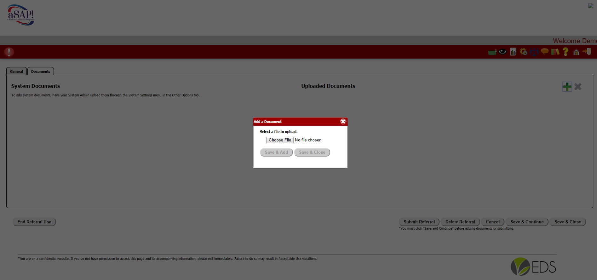Open the green envelope messages icon
The height and width of the screenshot is (280, 597).
click(x=492, y=52)
